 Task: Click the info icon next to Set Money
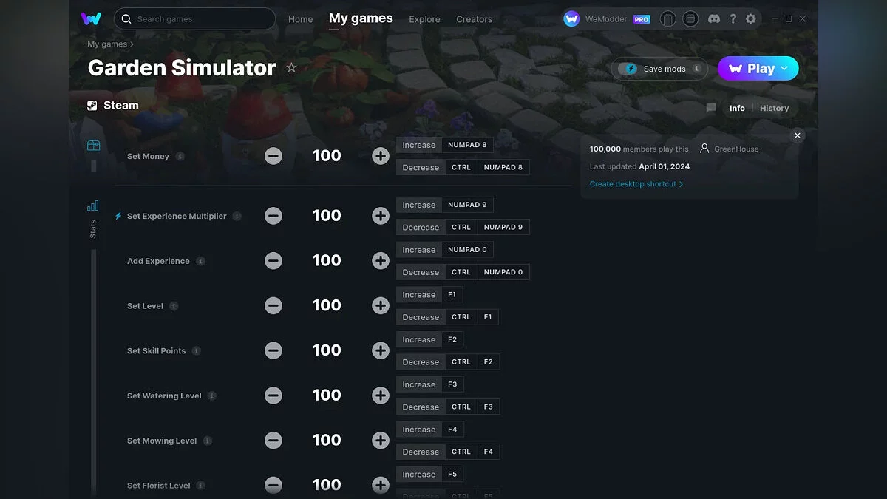click(x=180, y=156)
